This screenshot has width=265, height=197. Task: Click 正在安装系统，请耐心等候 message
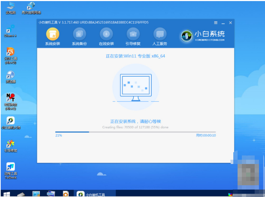pos(135,121)
